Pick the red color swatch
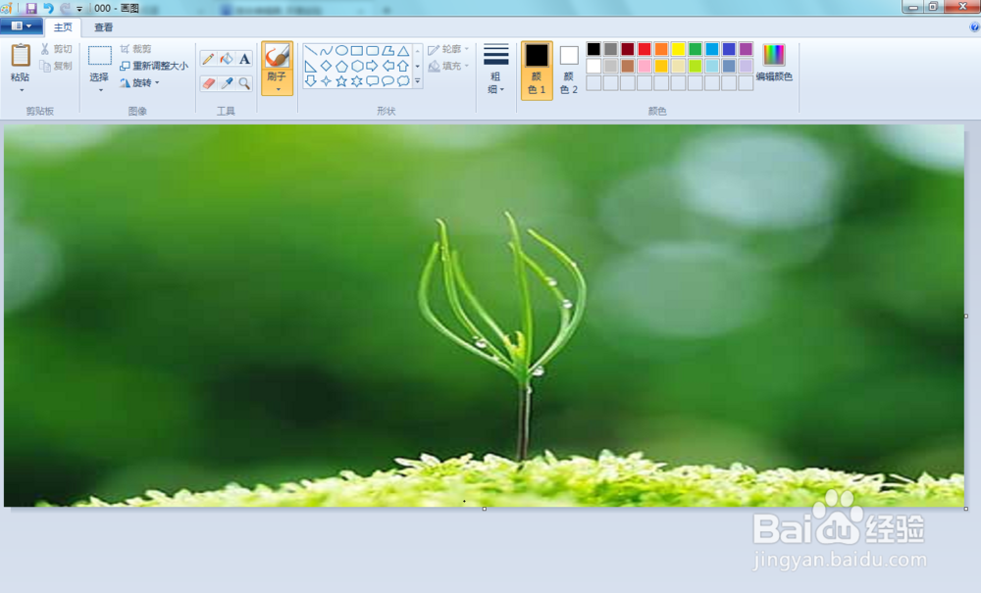The width and height of the screenshot is (981, 593). (645, 49)
